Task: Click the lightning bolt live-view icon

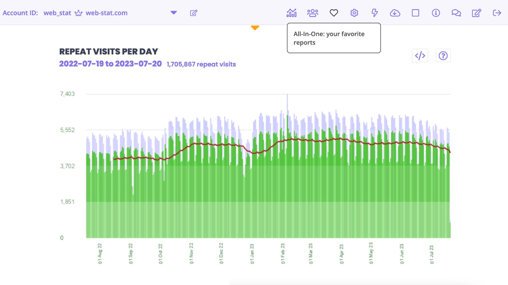Action: tap(375, 13)
